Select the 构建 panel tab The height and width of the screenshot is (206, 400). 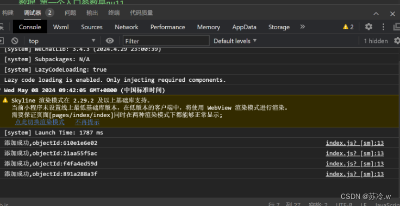(8, 12)
